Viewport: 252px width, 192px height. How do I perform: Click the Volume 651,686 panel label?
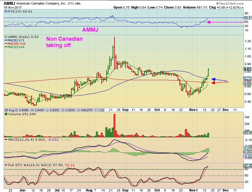tap(22, 114)
